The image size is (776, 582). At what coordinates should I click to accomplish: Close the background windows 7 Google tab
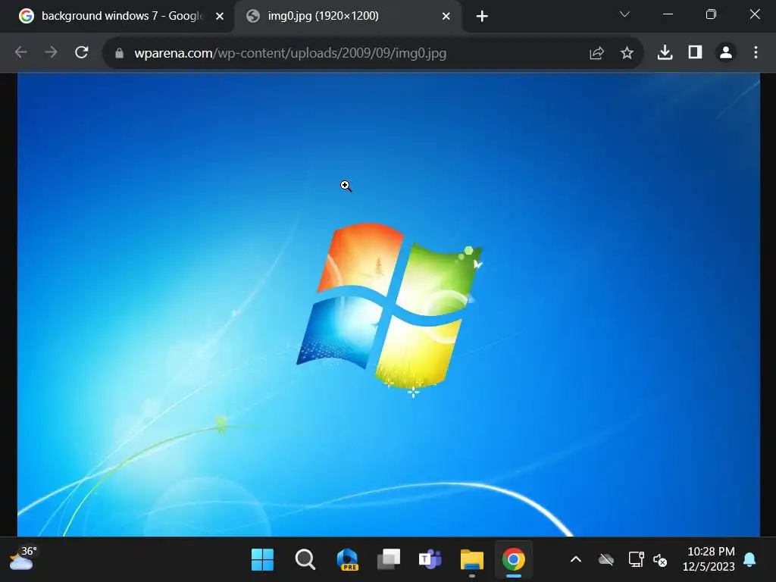pos(220,17)
